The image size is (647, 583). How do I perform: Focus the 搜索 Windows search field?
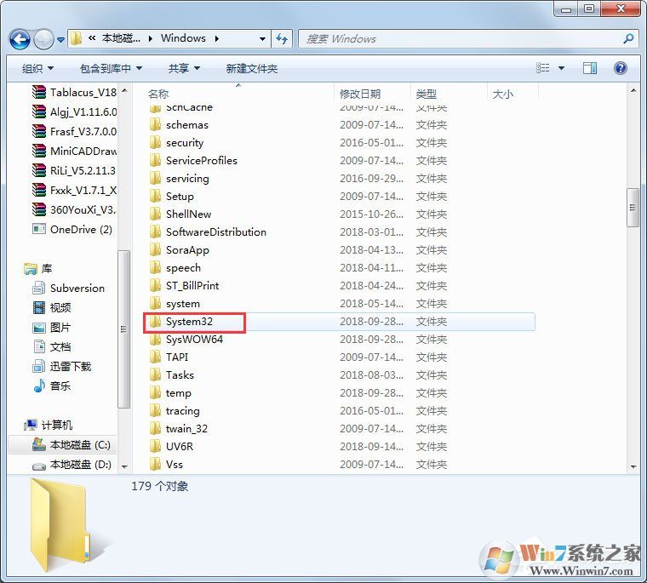467,39
